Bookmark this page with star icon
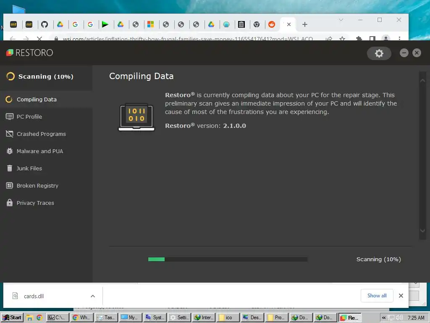This screenshot has width=430, height=323. point(342,39)
